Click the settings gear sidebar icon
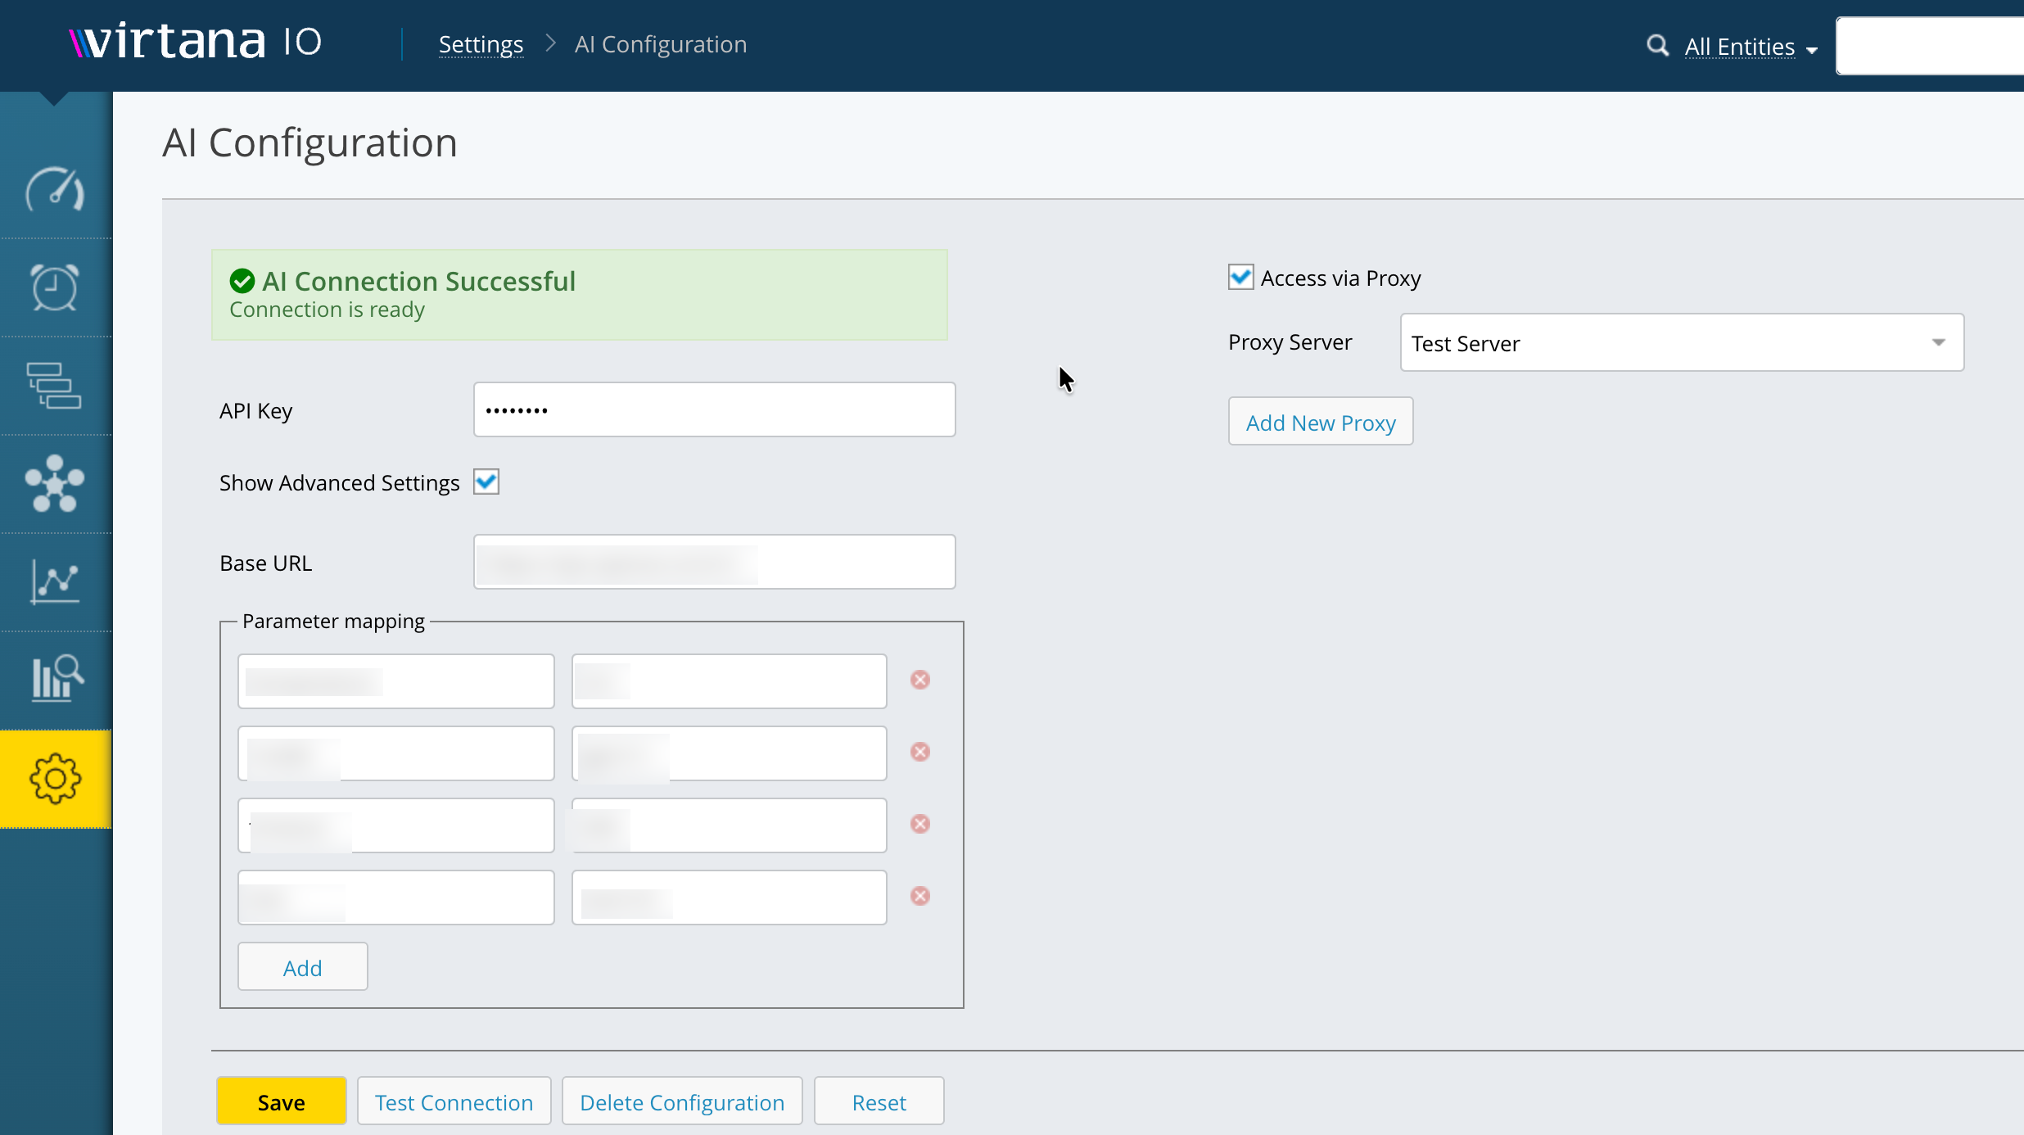Image resolution: width=2024 pixels, height=1135 pixels. tap(55, 778)
